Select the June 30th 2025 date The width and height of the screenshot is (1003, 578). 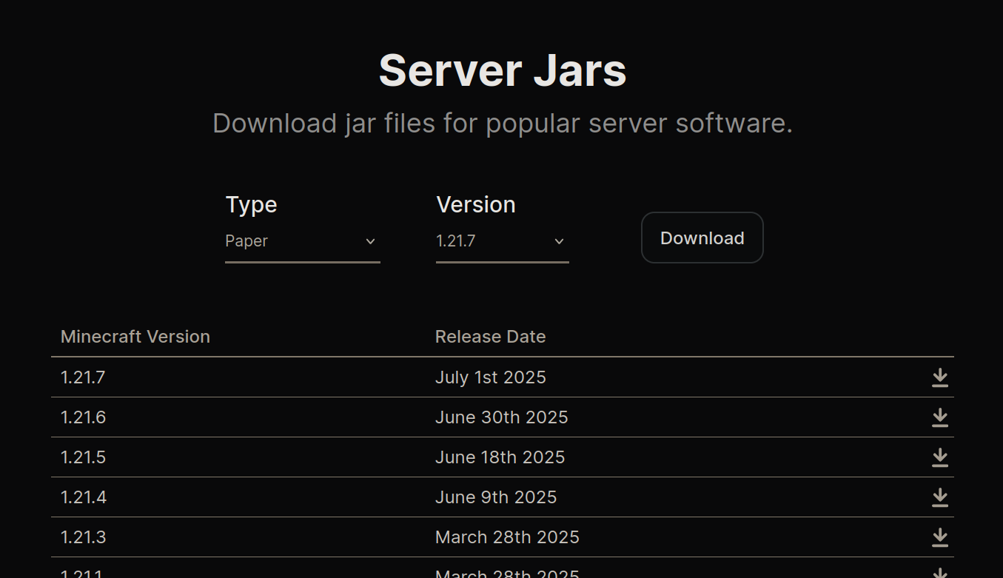501,417
